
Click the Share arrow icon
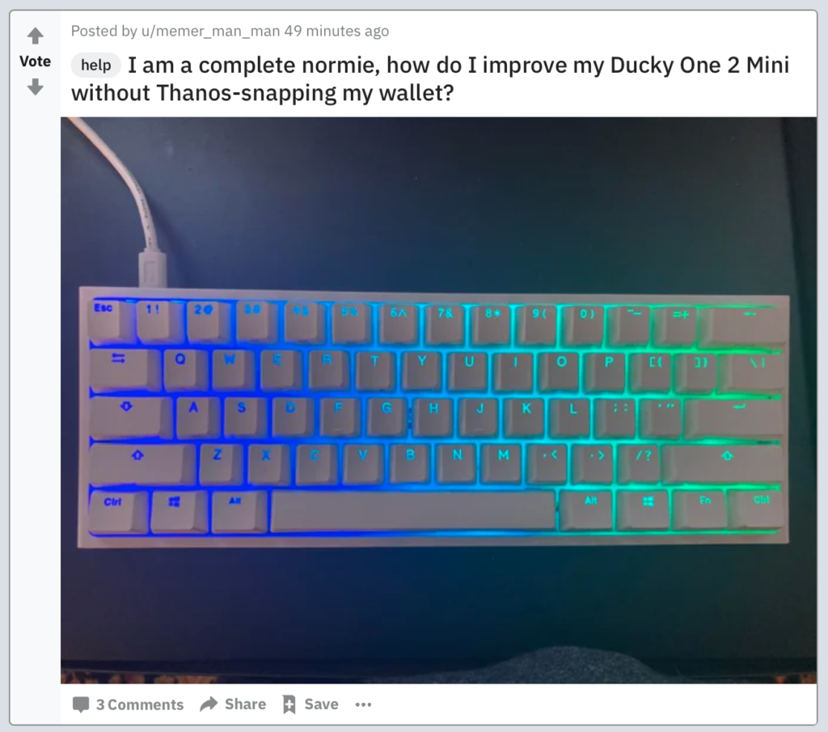[209, 704]
